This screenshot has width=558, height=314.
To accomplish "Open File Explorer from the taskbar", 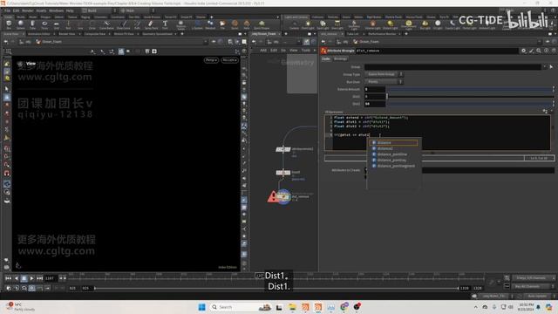I will [x=292, y=307].
